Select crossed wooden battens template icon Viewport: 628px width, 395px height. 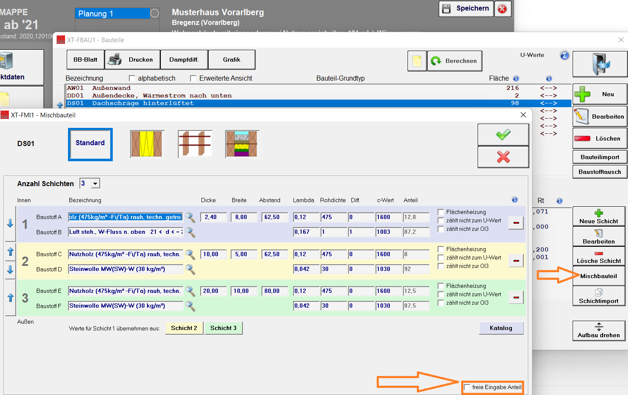[x=195, y=144]
